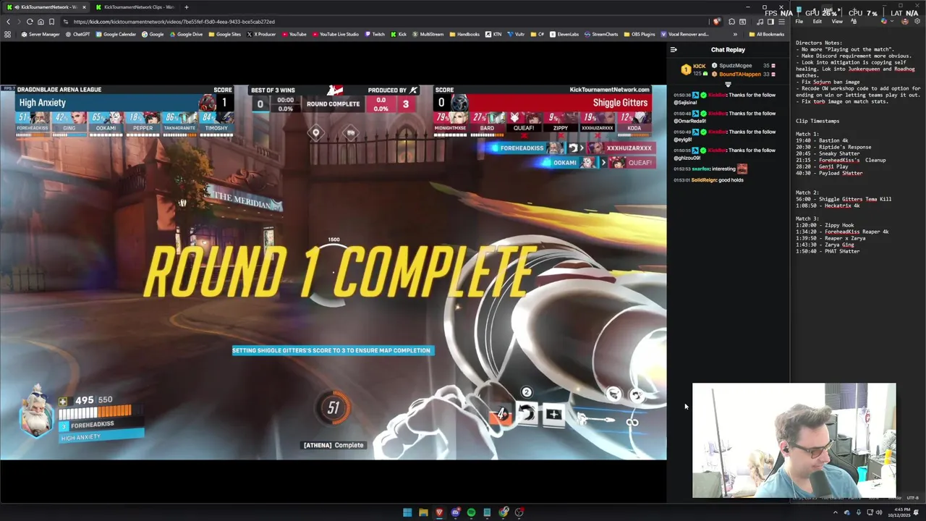
Task: Open the Windows Start menu
Action: tap(407, 512)
